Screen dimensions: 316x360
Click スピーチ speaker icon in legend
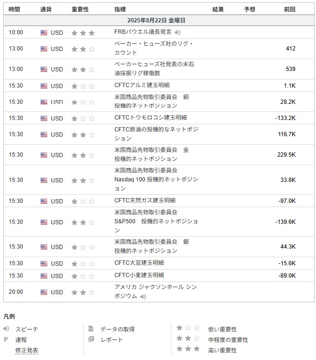pyautogui.click(x=6, y=329)
